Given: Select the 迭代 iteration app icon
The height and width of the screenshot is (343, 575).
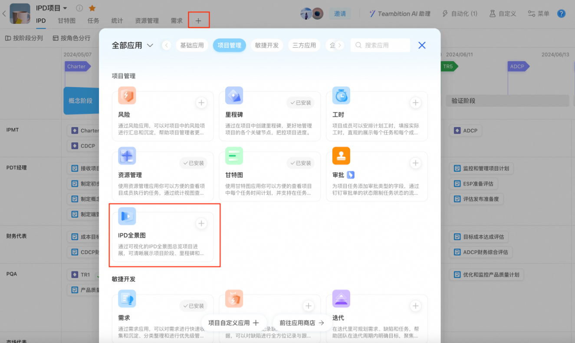Looking at the screenshot, I should click(x=341, y=298).
